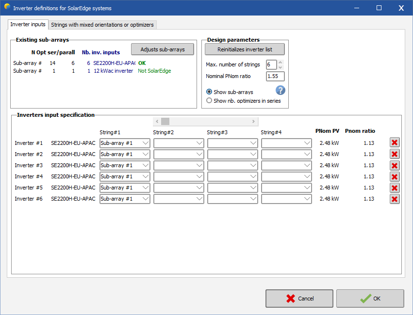Open String#2 dropdown for Inverter #1
The height and width of the screenshot is (315, 413).
click(179, 143)
